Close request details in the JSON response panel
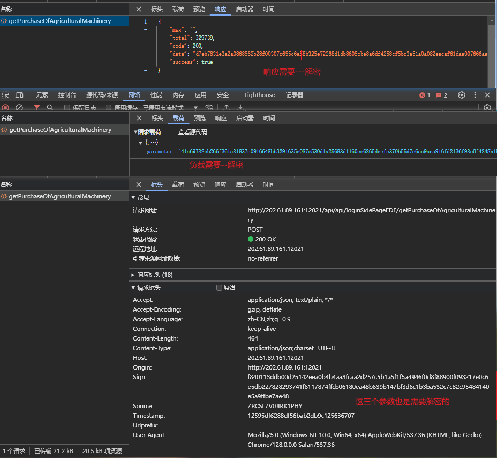Viewport: 497px width, 458px height. [x=139, y=9]
